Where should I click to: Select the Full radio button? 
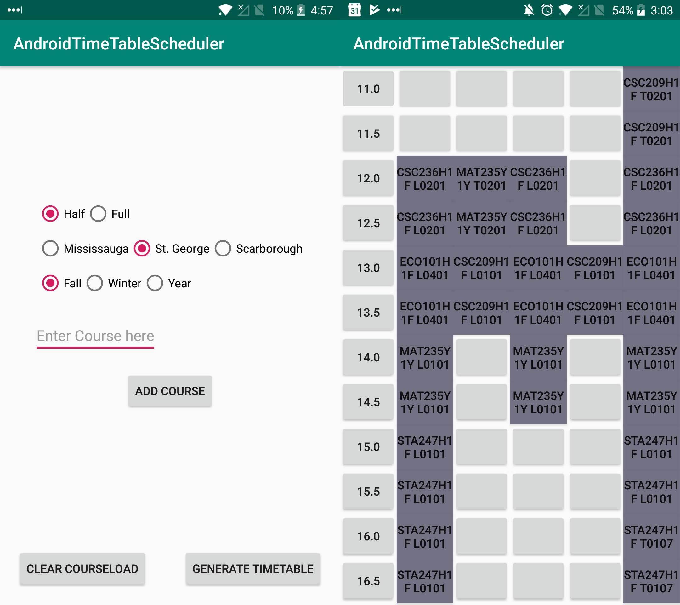98,213
